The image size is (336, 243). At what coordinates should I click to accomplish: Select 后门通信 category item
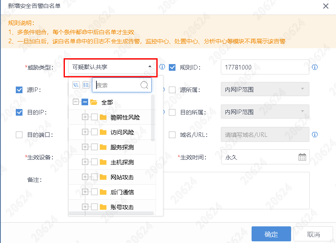coord(122,192)
